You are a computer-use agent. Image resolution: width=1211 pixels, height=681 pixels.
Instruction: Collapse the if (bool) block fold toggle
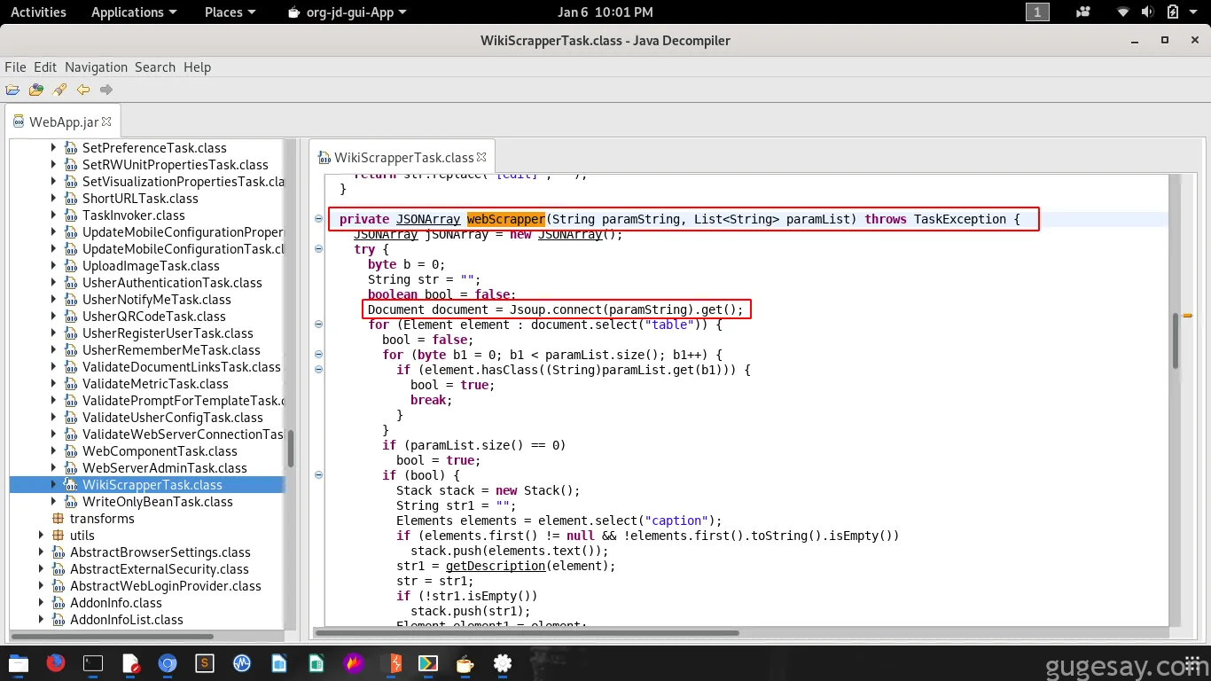point(319,475)
